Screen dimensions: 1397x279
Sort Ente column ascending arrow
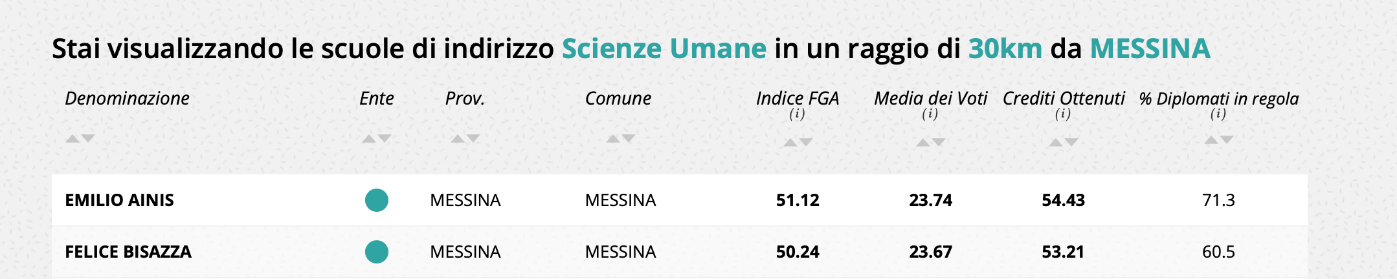point(369,138)
